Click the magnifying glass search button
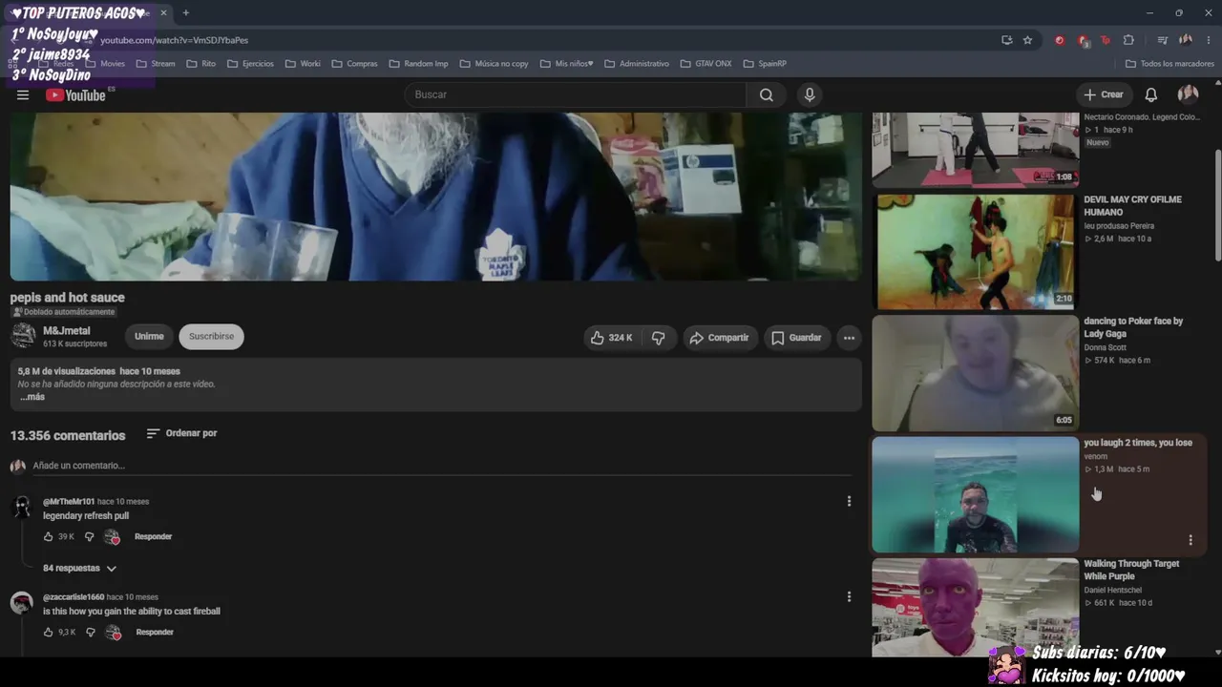The height and width of the screenshot is (687, 1222). pyautogui.click(x=767, y=94)
